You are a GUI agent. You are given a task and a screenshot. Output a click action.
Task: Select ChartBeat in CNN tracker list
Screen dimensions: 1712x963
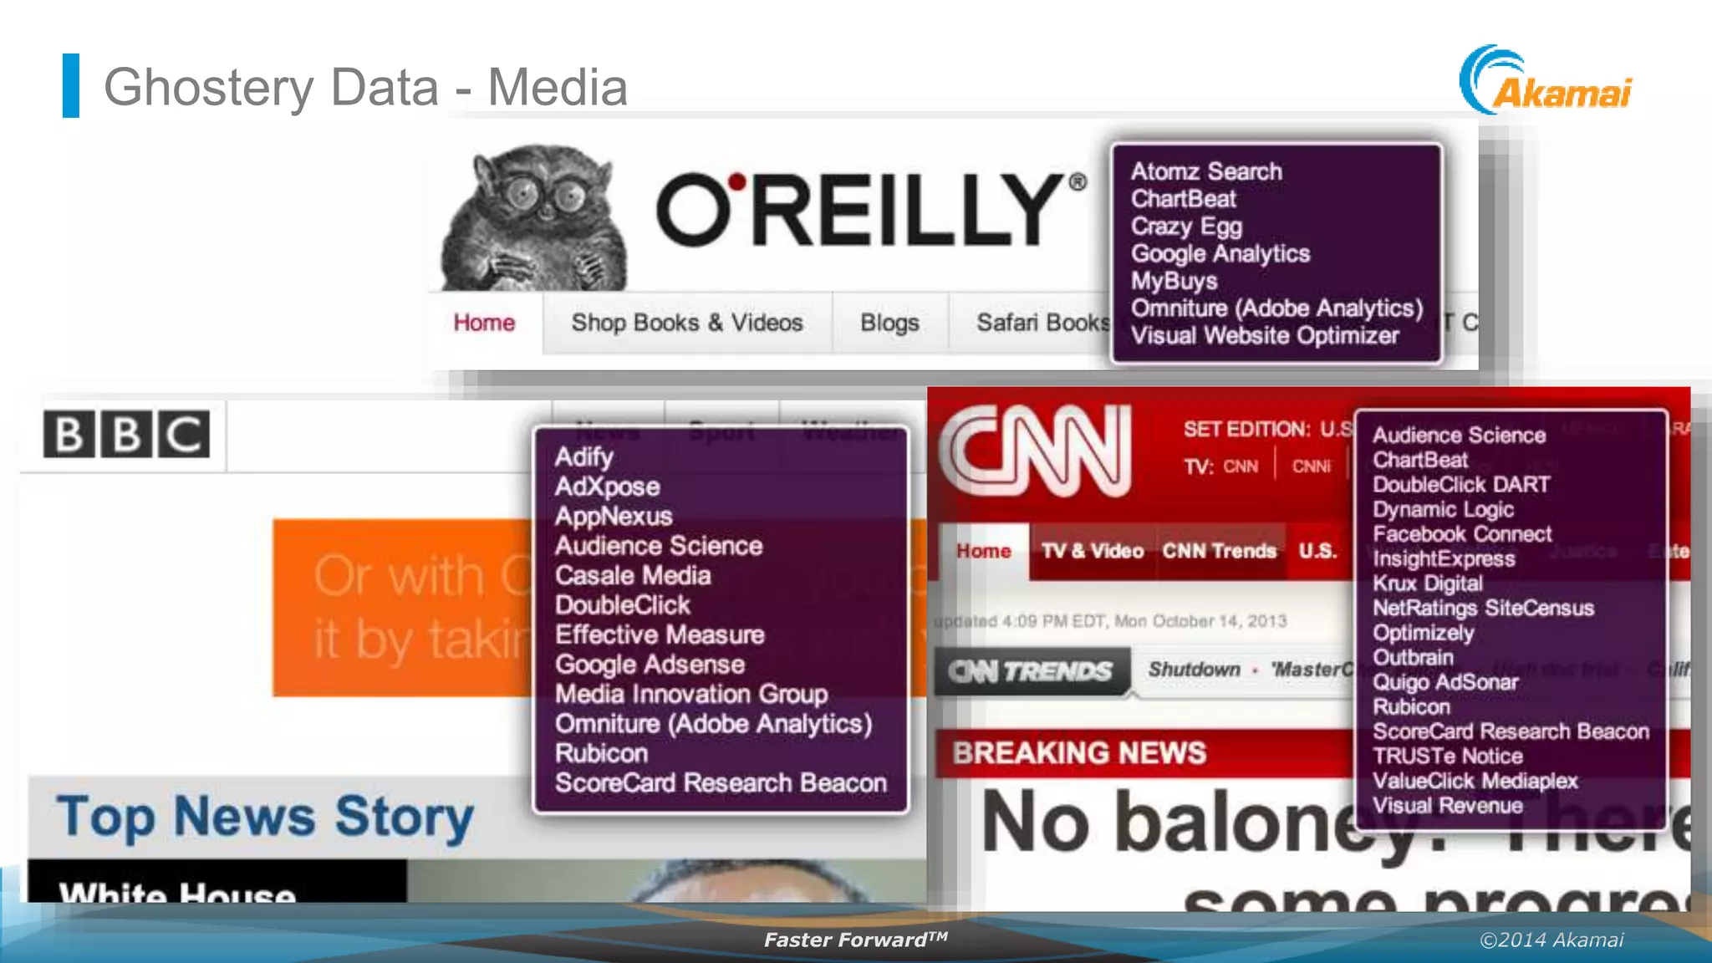pos(1419,460)
